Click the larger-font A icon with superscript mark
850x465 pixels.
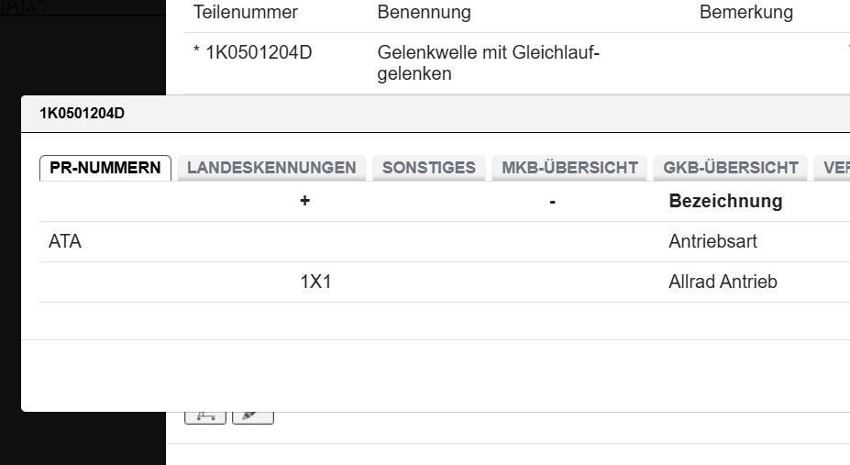33,6
